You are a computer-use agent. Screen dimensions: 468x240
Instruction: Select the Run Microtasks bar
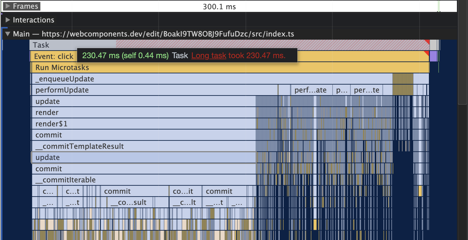pyautogui.click(x=62, y=67)
